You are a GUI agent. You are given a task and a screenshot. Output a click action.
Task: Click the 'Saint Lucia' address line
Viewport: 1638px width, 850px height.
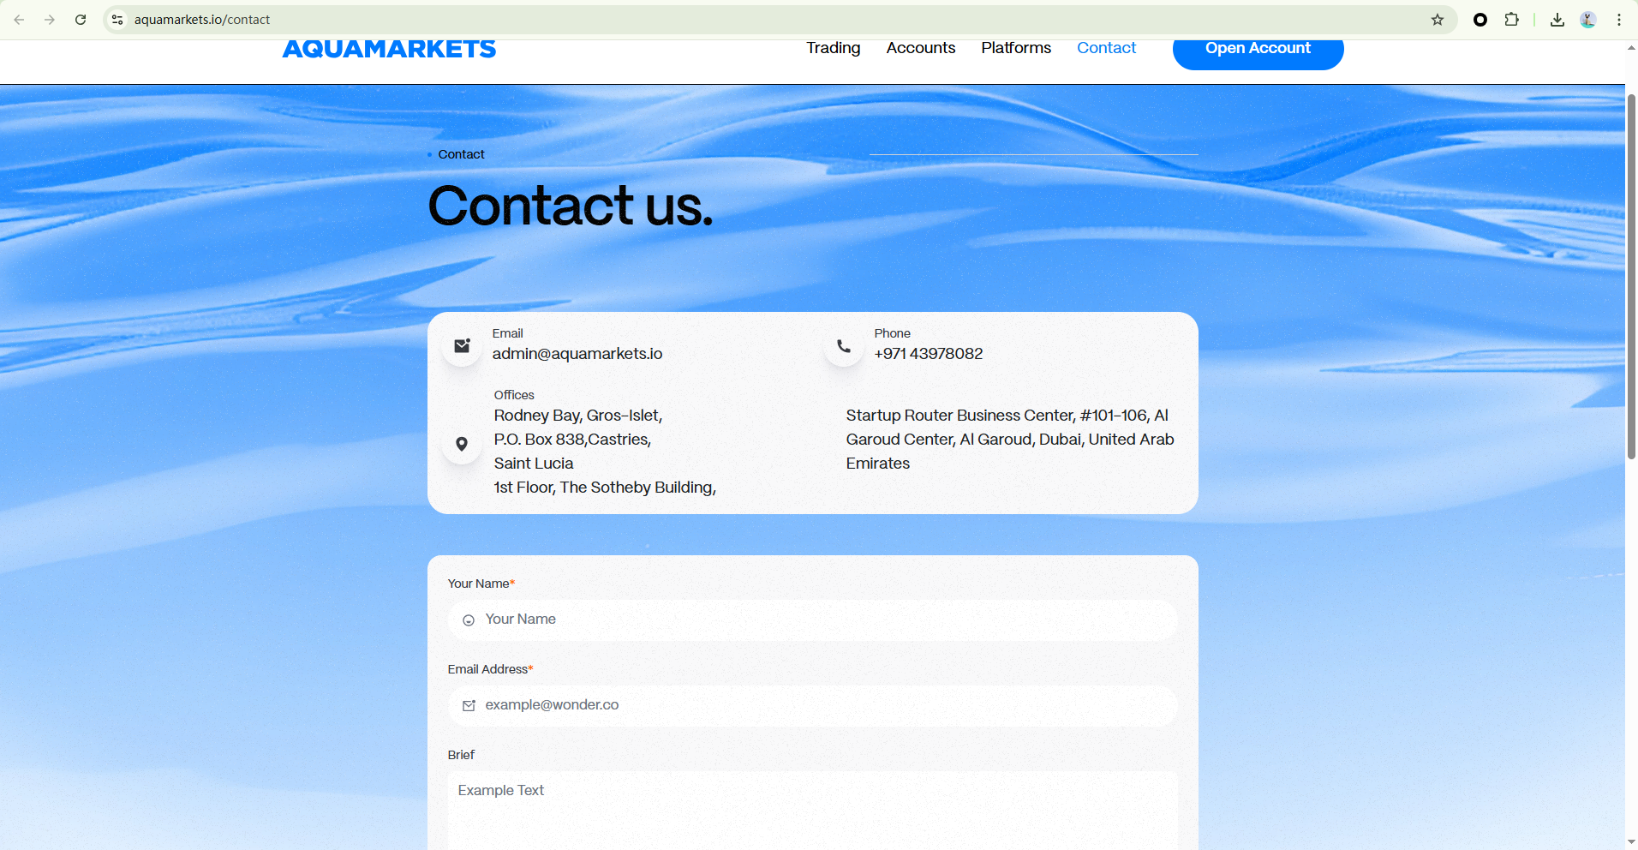pyautogui.click(x=534, y=464)
